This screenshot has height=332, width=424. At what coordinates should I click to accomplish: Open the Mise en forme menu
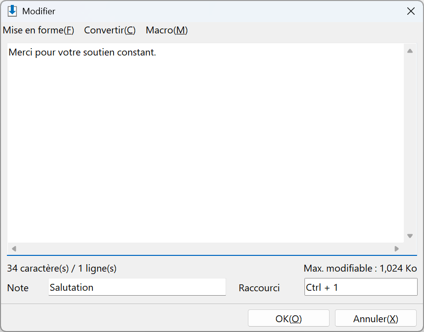click(x=38, y=30)
